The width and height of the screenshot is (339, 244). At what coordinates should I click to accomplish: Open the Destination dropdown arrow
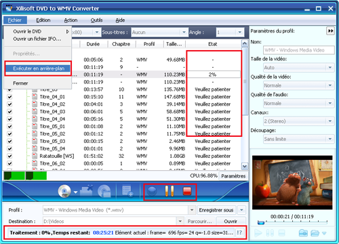pyautogui.click(x=180, y=221)
